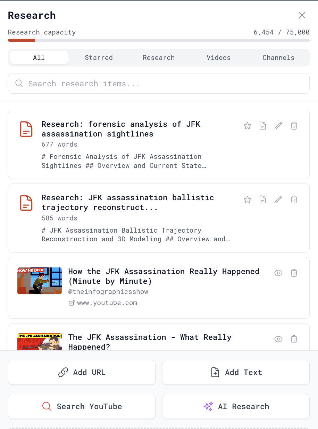Click the Add URL button
The width and height of the screenshot is (318, 429).
82,372
